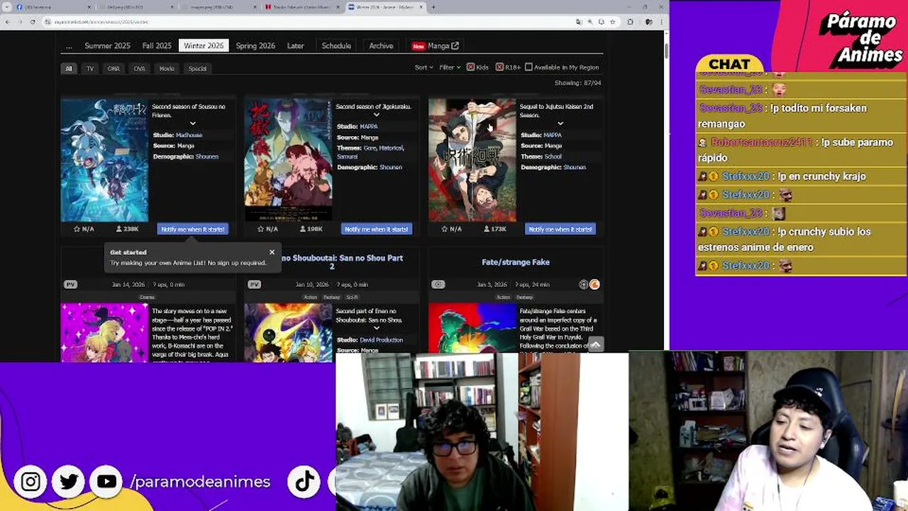The height and width of the screenshot is (511, 908).
Task: Expand the Jigokuraku synopsis chevron
Action: click(376, 115)
